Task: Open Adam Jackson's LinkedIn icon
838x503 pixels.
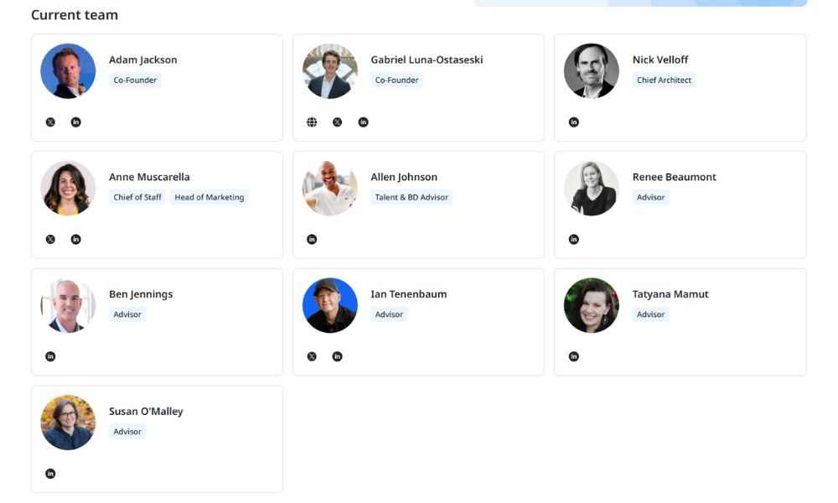Action: point(75,122)
